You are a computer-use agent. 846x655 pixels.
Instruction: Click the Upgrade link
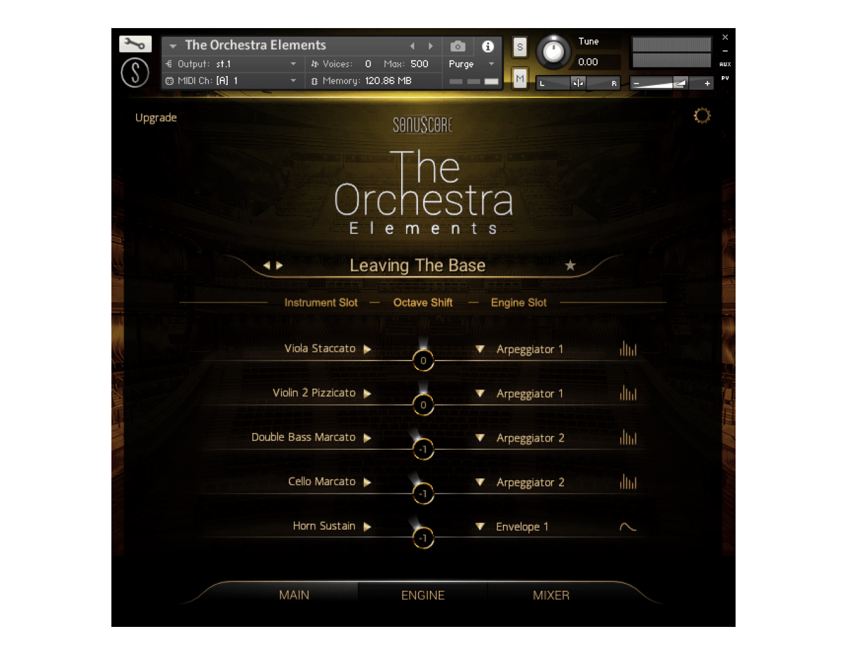pyautogui.click(x=156, y=118)
